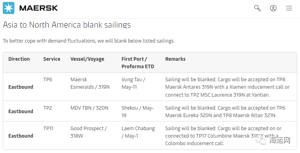The height and width of the screenshot is (153, 300).
Task: Click the Vessel/Voyage column header
Action: (87, 59)
